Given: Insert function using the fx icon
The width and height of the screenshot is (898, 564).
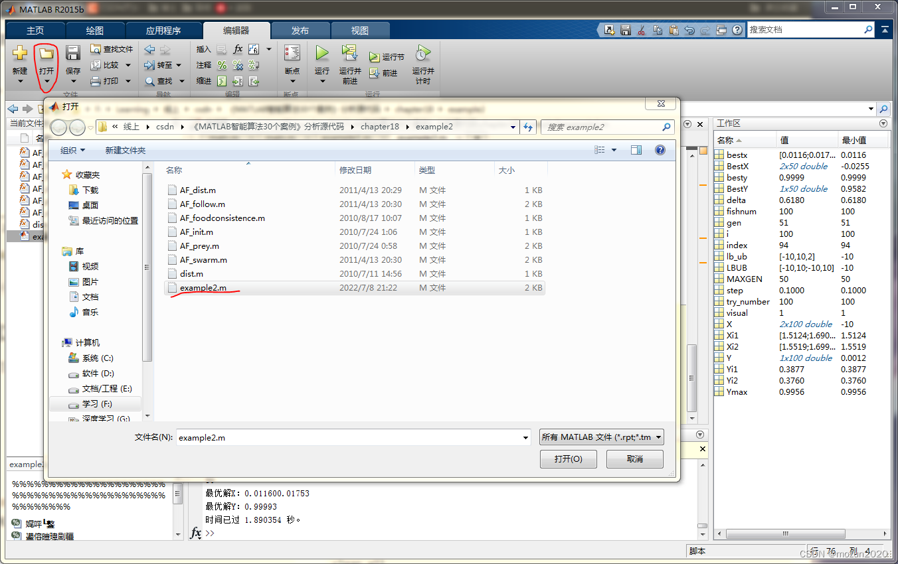Looking at the screenshot, I should pyautogui.click(x=238, y=49).
